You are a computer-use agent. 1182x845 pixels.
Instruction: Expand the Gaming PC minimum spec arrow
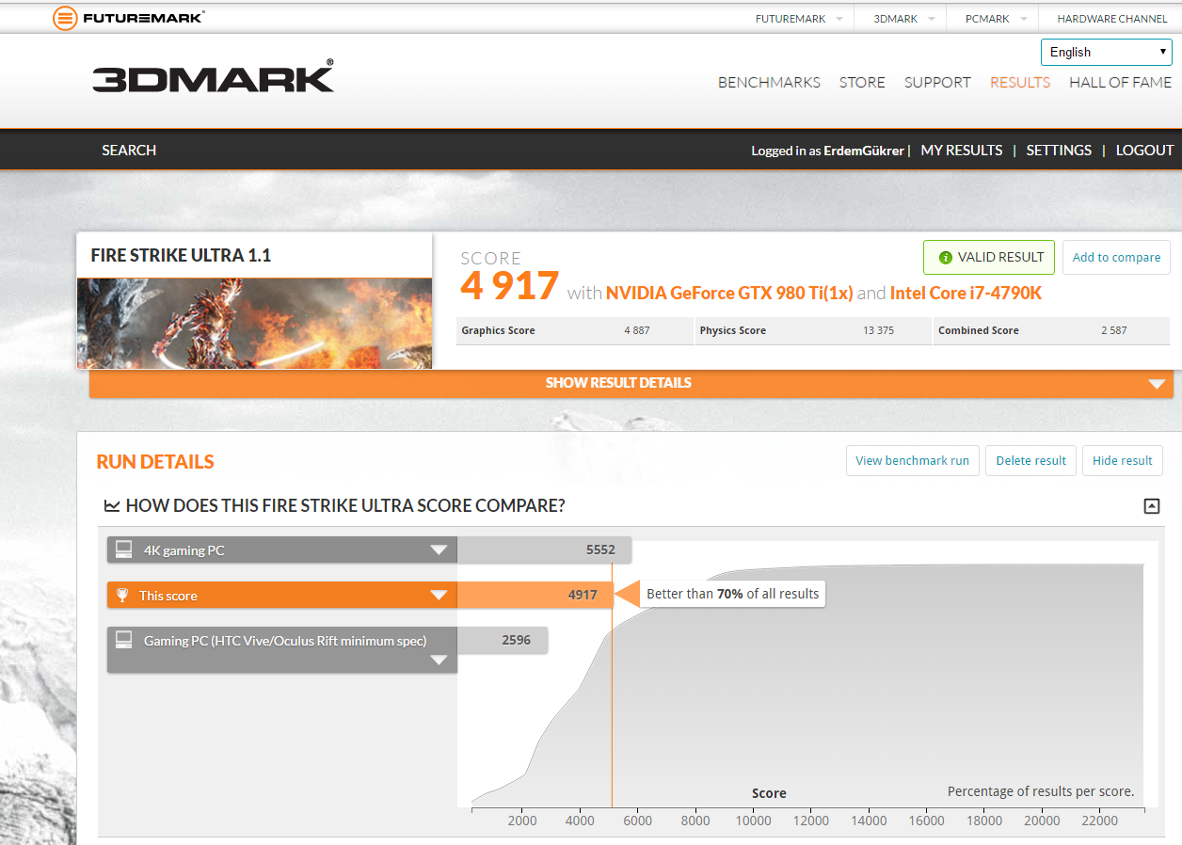(439, 660)
